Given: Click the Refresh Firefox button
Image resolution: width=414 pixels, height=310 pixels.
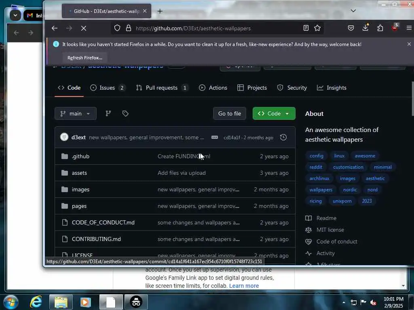Looking at the screenshot, I should click(85, 58).
